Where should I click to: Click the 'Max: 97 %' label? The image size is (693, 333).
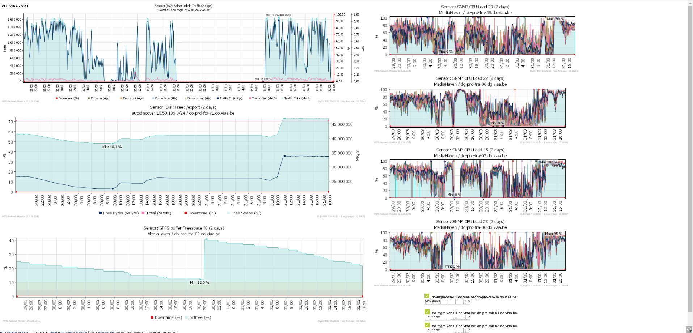549,162
